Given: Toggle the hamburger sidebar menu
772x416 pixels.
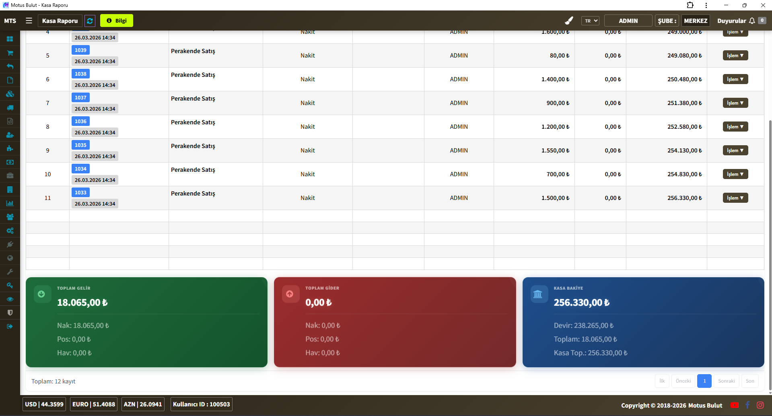Looking at the screenshot, I should 29,21.
